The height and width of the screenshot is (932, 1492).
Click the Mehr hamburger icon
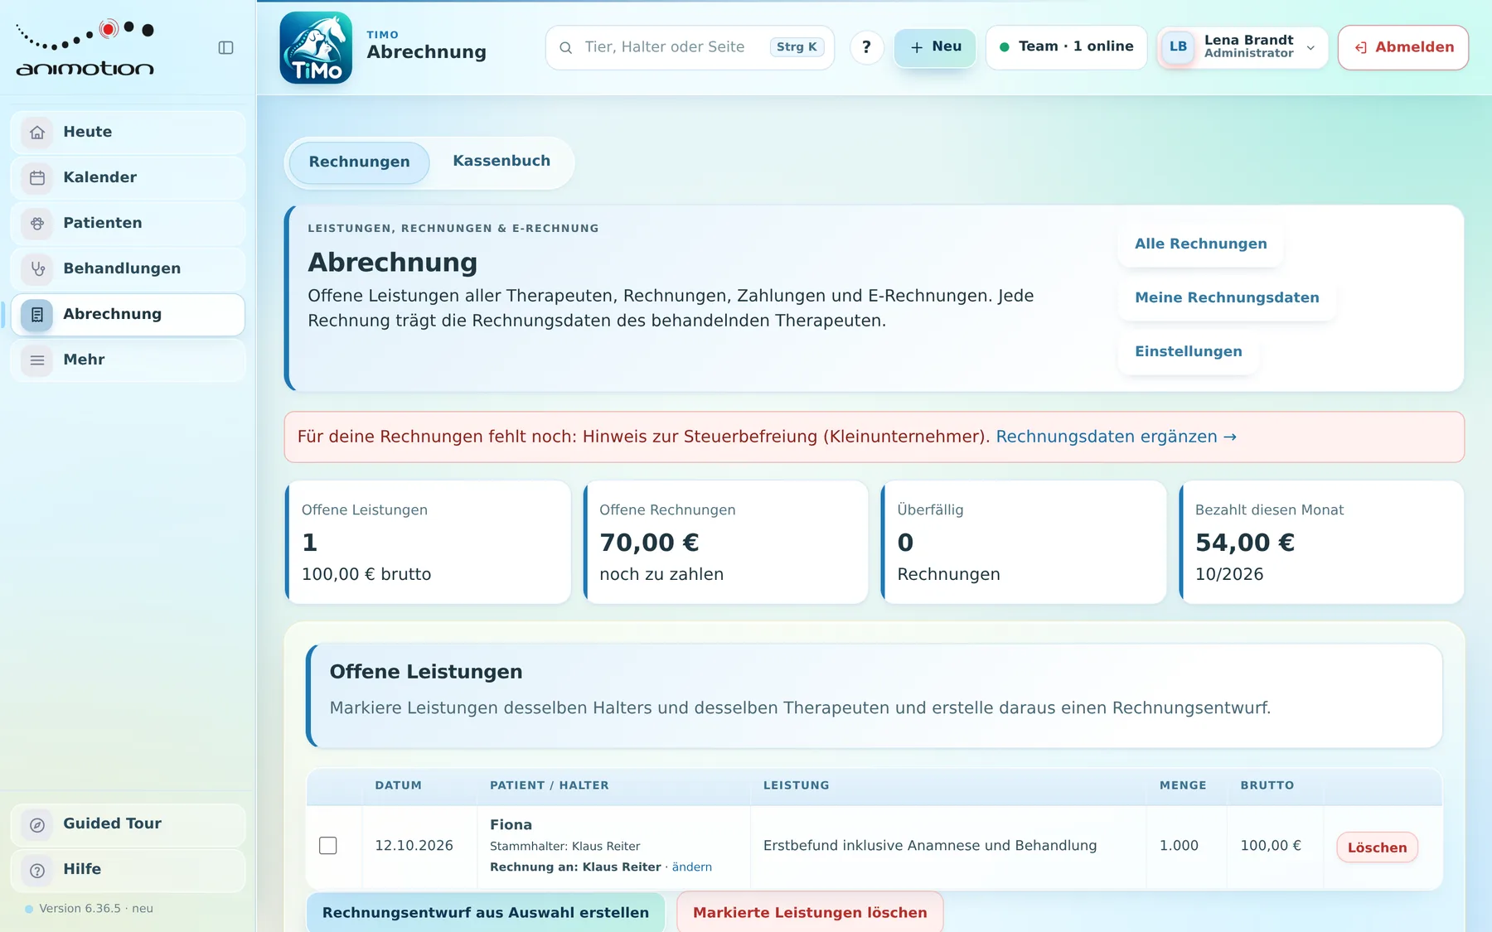[x=37, y=360]
